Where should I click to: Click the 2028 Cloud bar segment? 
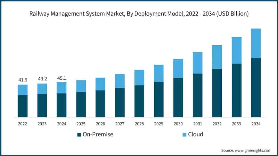(139, 78)
